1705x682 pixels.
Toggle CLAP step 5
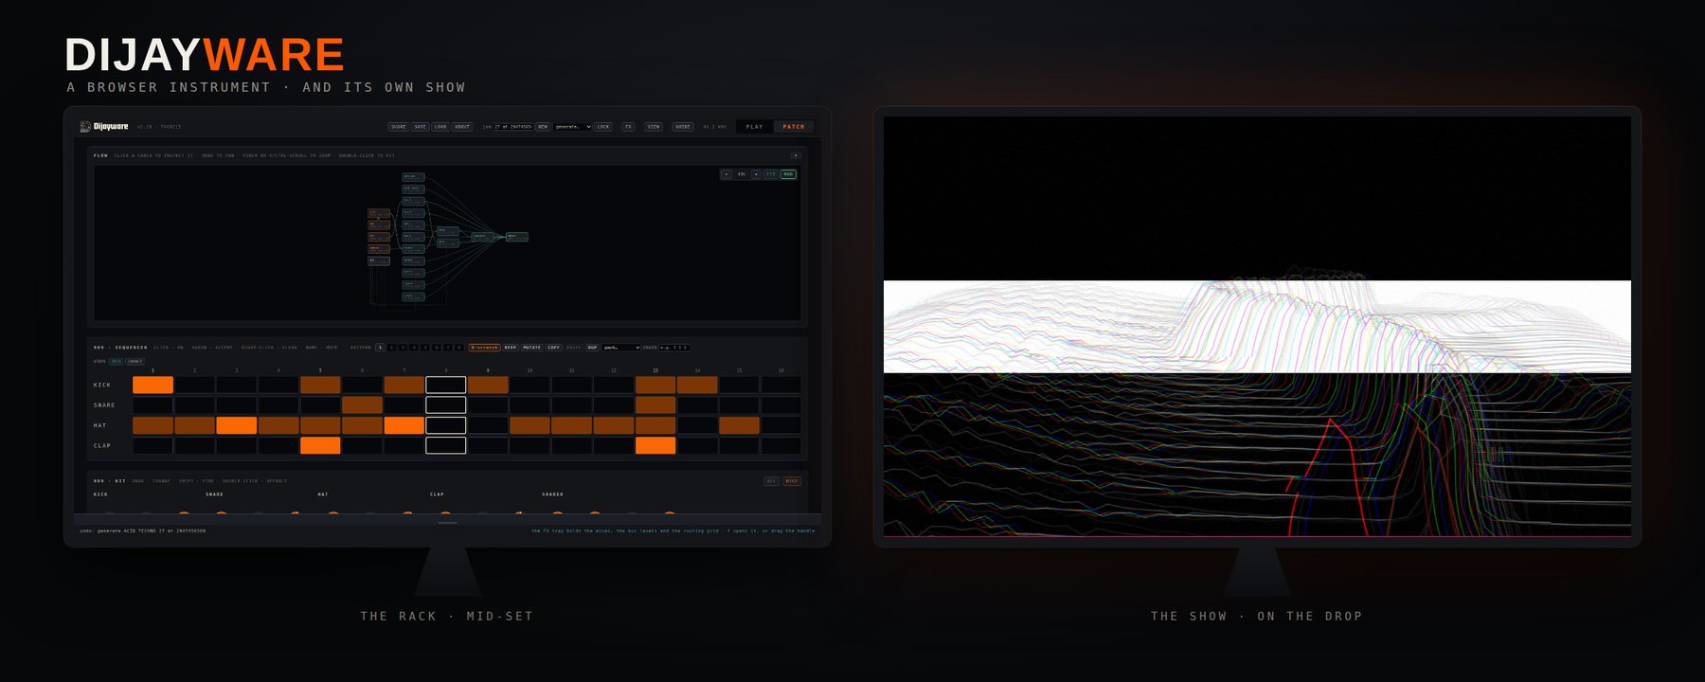coord(320,445)
